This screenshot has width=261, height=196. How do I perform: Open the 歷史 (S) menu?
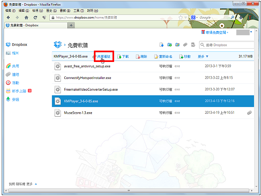(x=51, y=11)
